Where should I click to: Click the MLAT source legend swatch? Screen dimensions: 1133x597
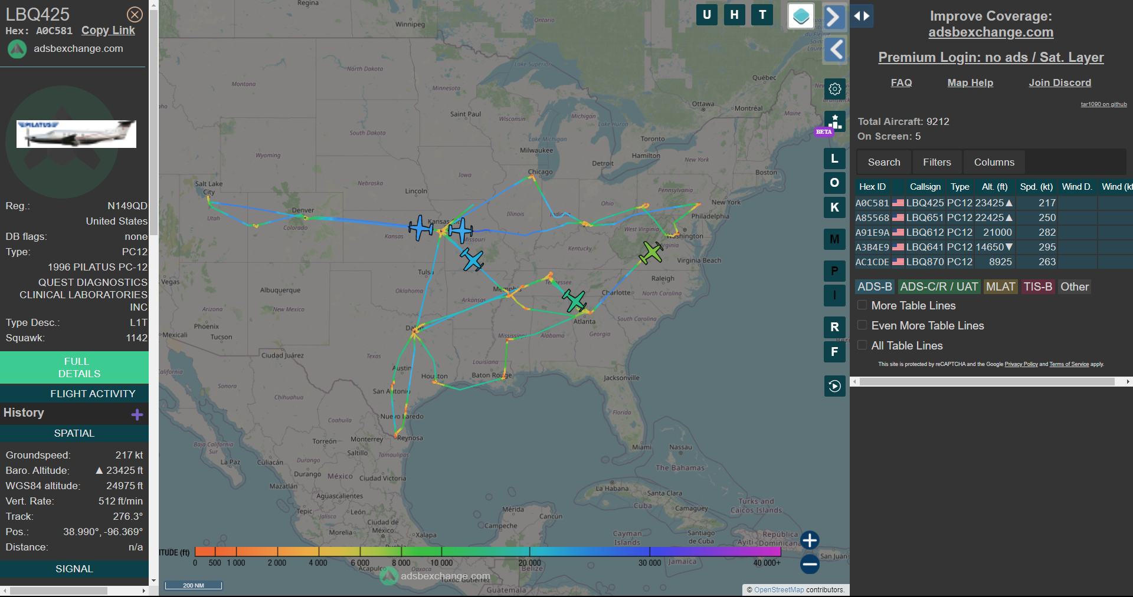(1001, 287)
